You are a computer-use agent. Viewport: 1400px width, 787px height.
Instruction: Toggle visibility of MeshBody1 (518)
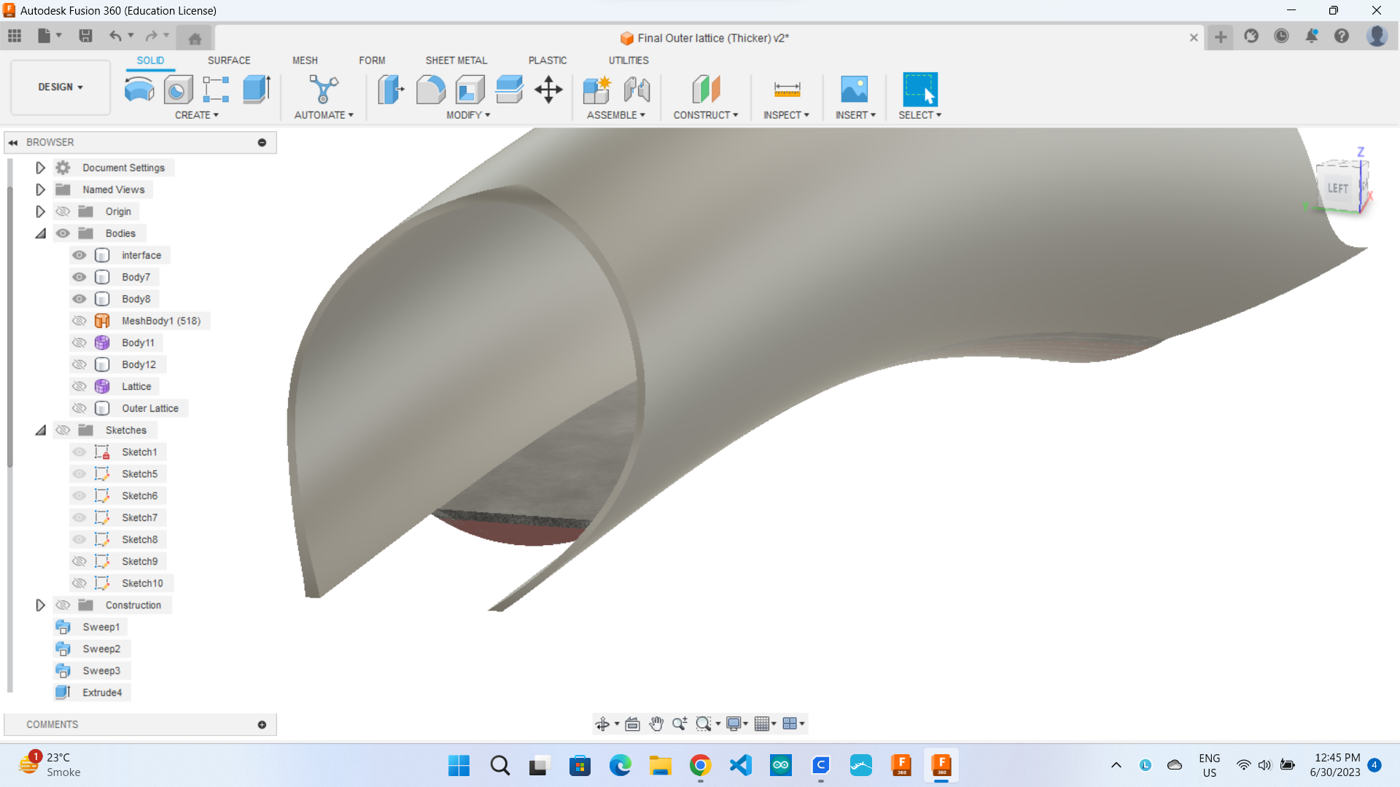point(79,321)
